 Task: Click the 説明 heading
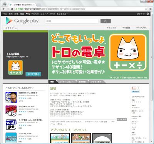coord(53,89)
